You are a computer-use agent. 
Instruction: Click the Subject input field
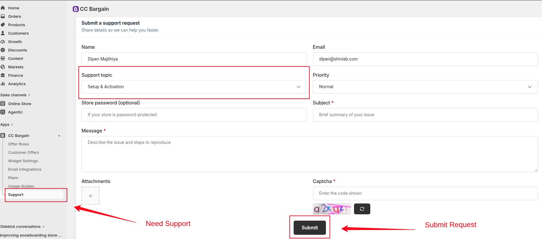pos(425,115)
